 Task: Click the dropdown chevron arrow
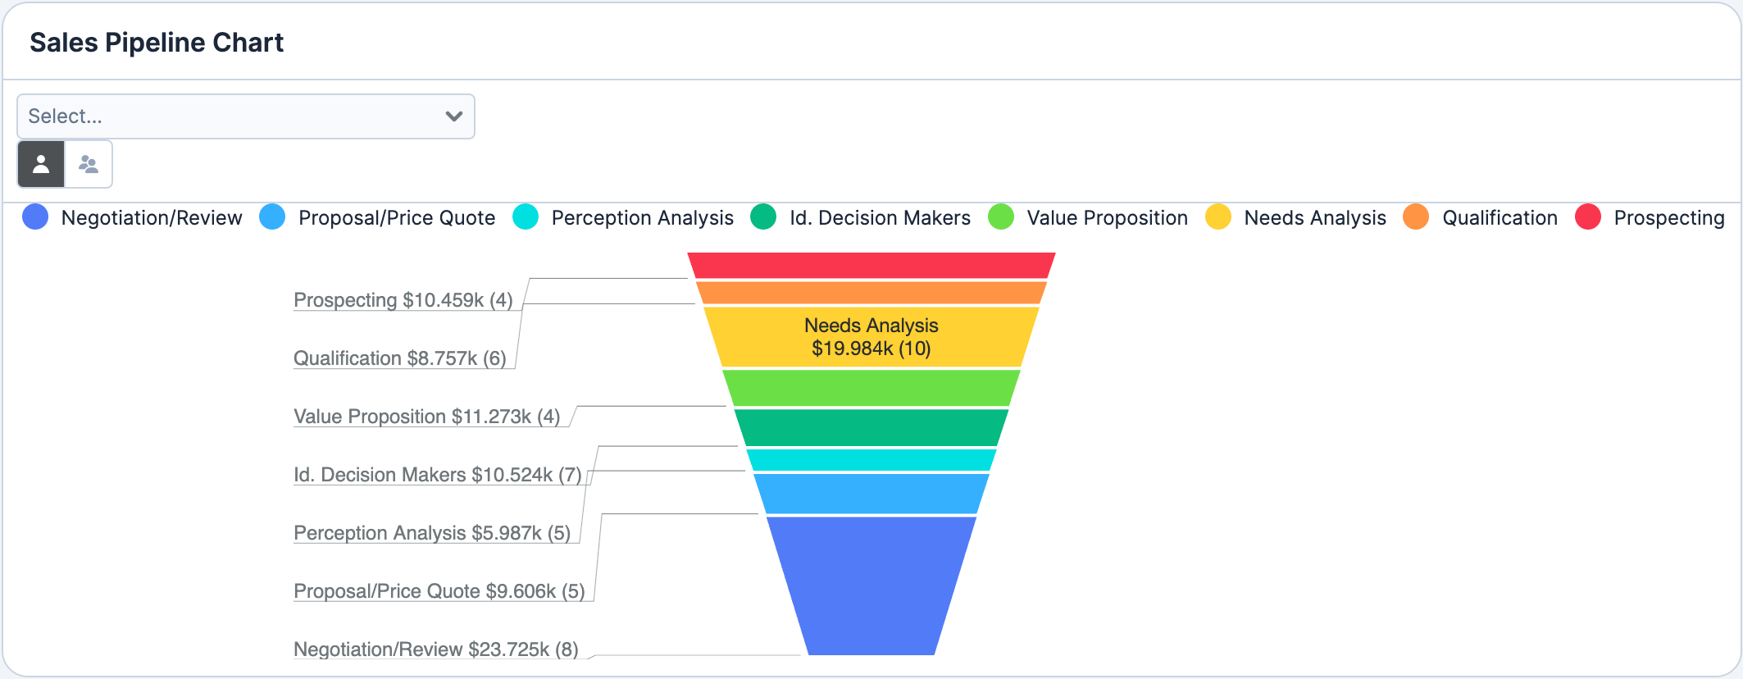click(453, 116)
